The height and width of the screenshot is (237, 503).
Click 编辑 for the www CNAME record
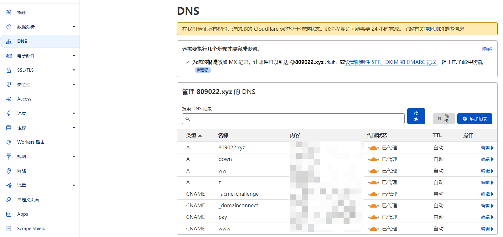[x=487, y=229]
